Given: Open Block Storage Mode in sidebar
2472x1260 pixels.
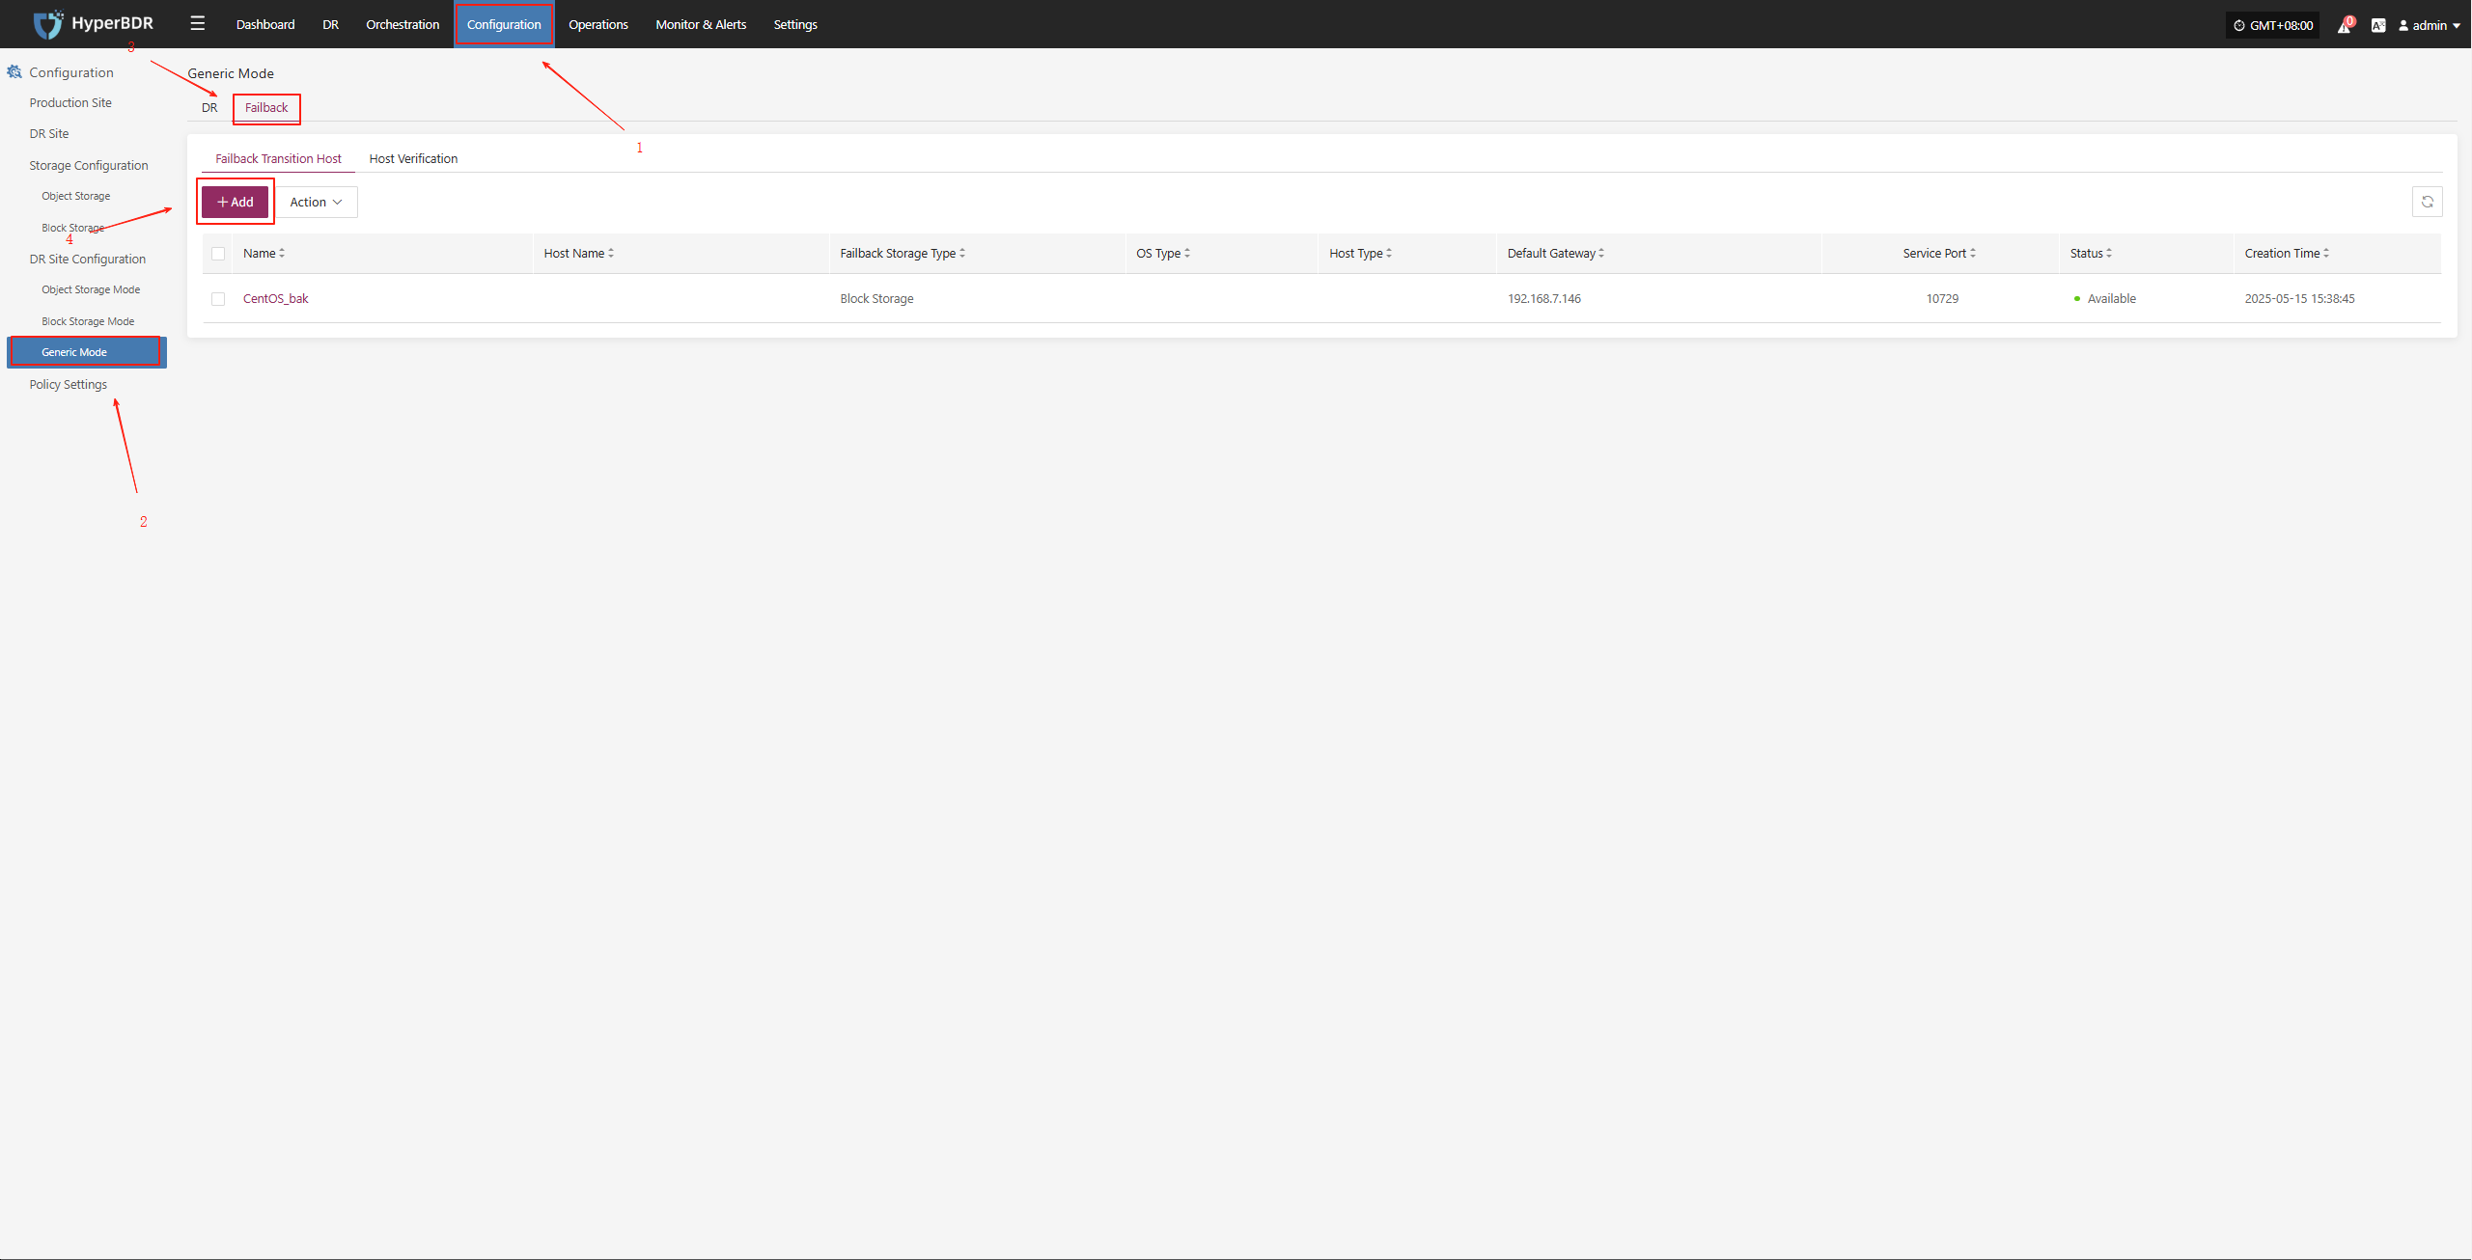Looking at the screenshot, I should coord(88,322).
